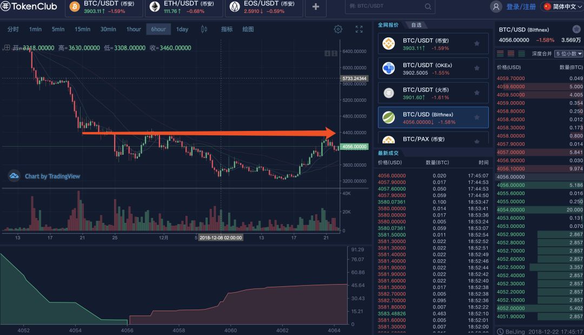Image resolution: width=584 pixels, height=335 pixels.
Task: Open the 绘图 drawing tools menu
Action: [248, 29]
